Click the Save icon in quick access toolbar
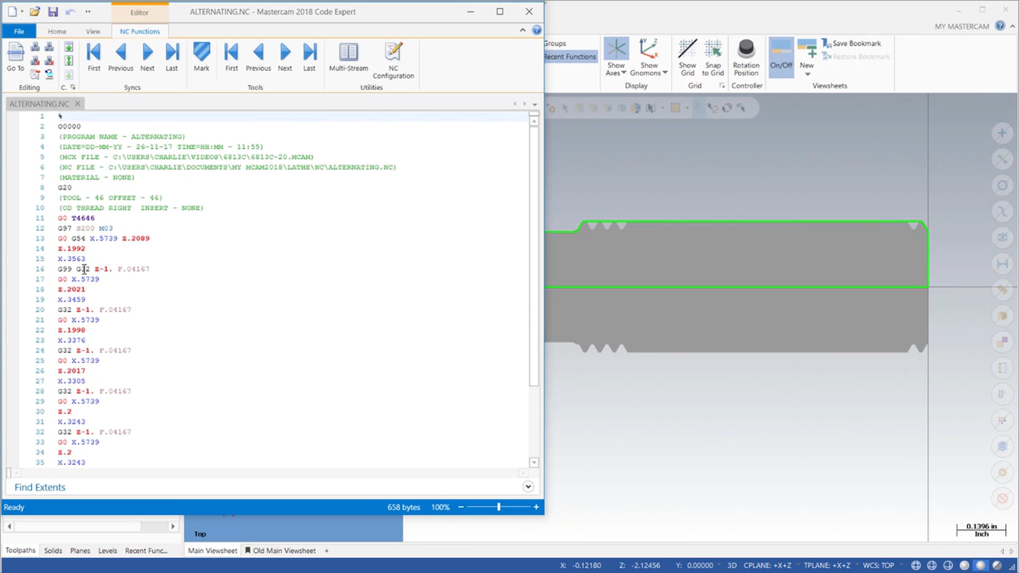This screenshot has height=573, width=1019. point(53,12)
